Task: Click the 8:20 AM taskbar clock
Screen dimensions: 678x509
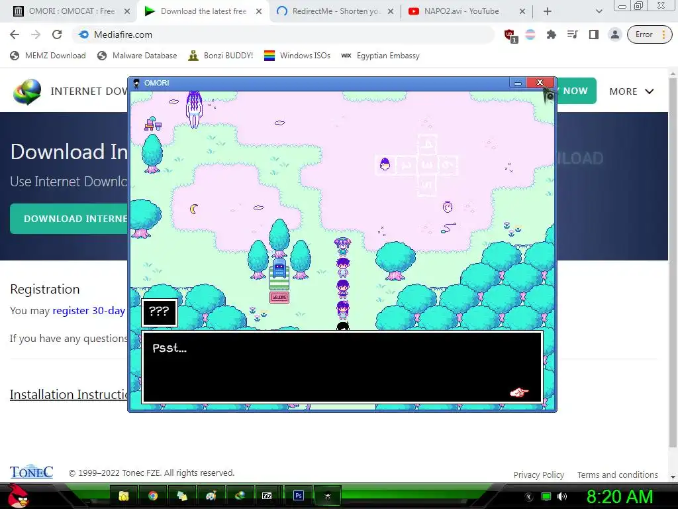Action: tap(620, 496)
